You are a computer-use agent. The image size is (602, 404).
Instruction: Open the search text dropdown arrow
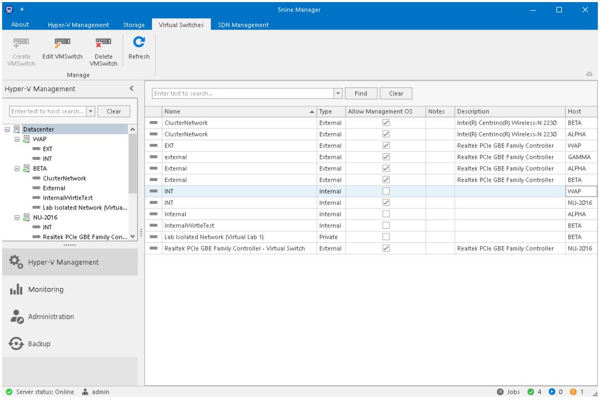[x=338, y=94]
